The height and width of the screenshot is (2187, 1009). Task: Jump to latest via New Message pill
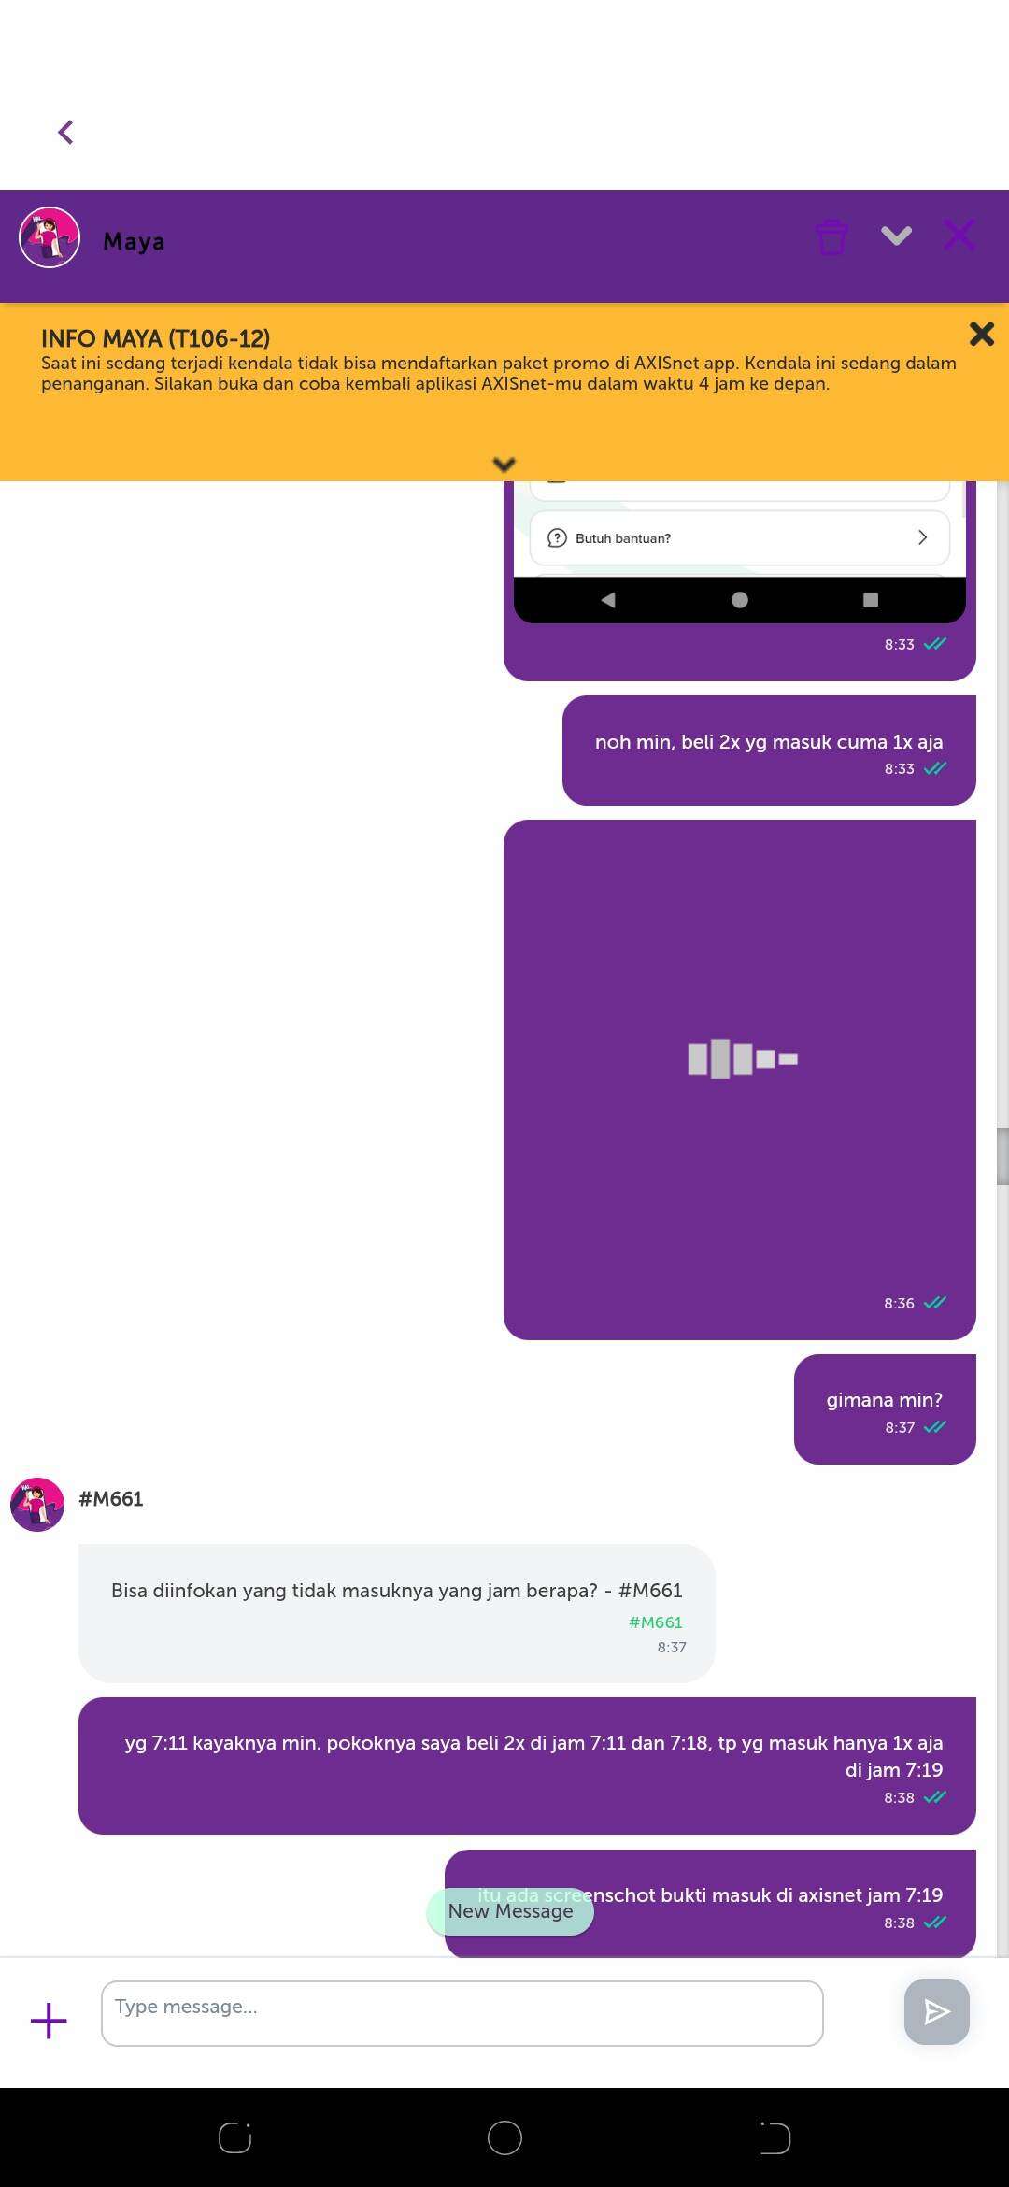pos(510,1911)
